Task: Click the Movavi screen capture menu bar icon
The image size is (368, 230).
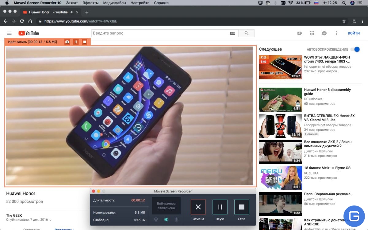Action: click(260, 3)
